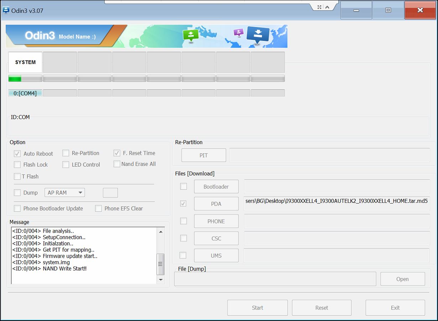The height and width of the screenshot is (321, 438).
Task: Click the Exit button
Action: coord(395,307)
